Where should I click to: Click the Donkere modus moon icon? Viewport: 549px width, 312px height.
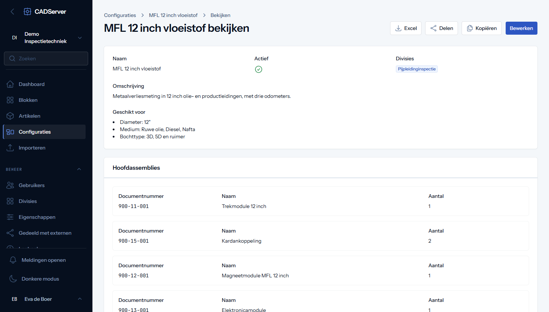13,279
